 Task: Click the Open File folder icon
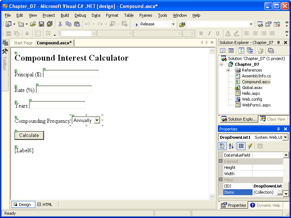33,24
